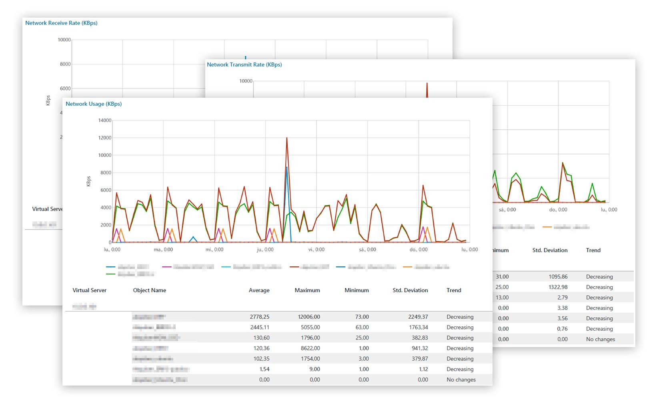Select the 12006,00 maximum value cell

308,317
